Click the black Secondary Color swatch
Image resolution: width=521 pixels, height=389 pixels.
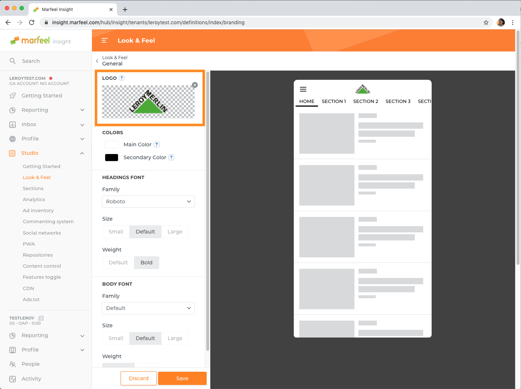click(x=111, y=157)
